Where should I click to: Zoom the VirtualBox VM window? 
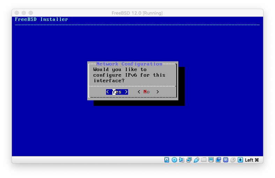tap(31, 13)
